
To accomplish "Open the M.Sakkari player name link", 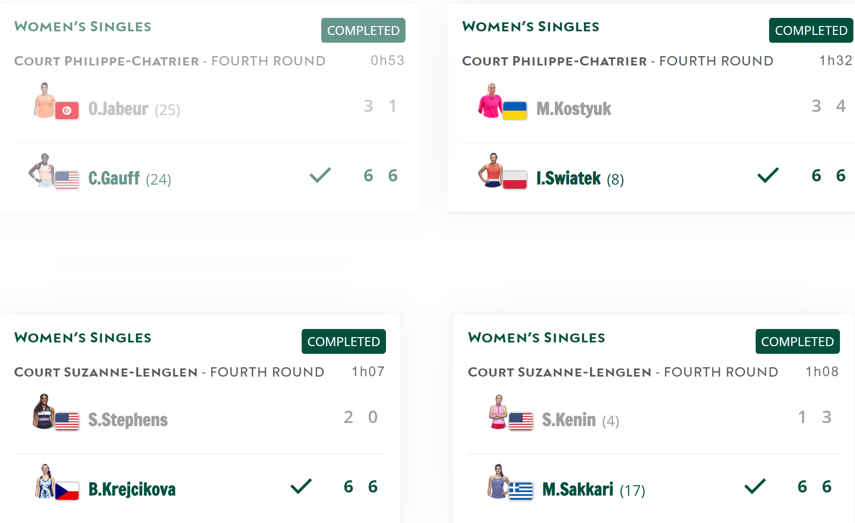I will 578,490.
